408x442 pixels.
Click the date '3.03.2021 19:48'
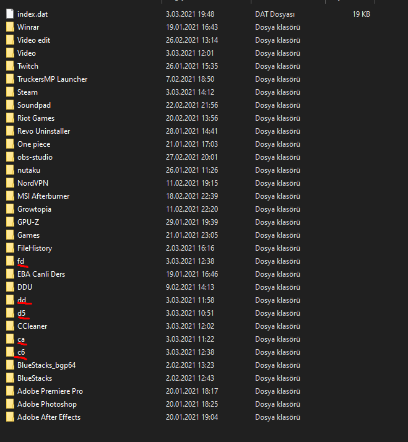[190, 14]
